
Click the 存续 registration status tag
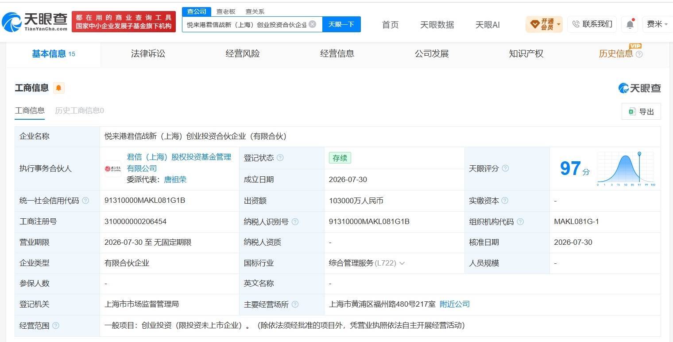(x=340, y=158)
